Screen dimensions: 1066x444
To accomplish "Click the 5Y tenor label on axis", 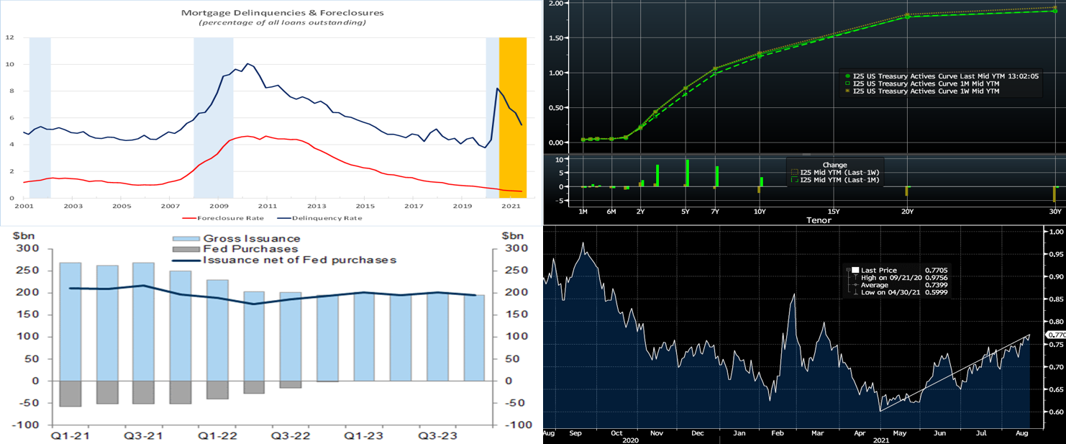I will pos(685,212).
